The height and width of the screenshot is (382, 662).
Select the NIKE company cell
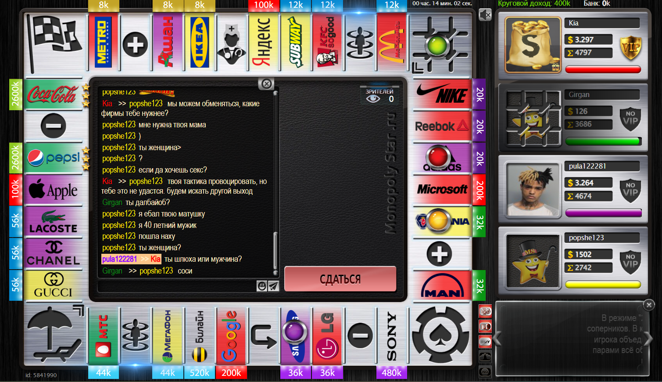click(442, 94)
